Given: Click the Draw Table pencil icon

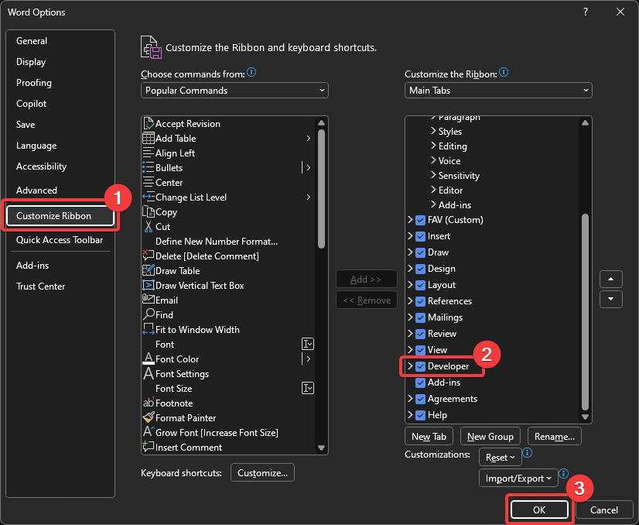Looking at the screenshot, I should point(149,270).
